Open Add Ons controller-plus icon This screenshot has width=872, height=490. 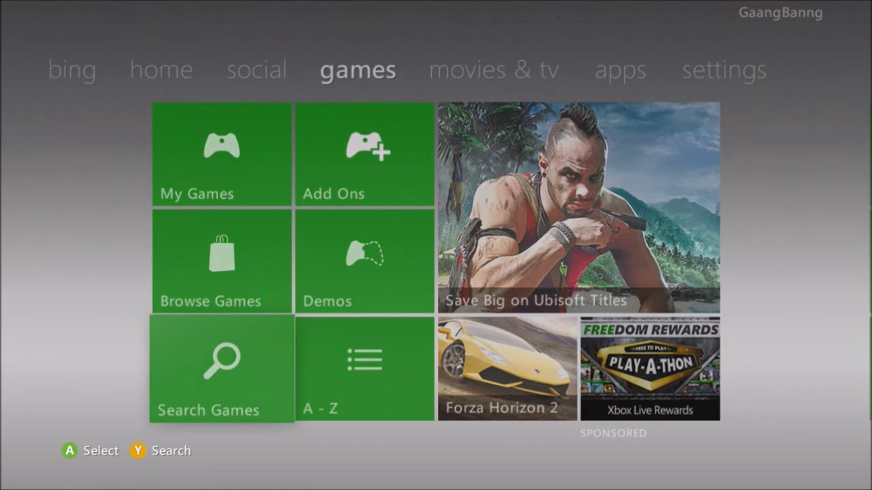pos(368,146)
